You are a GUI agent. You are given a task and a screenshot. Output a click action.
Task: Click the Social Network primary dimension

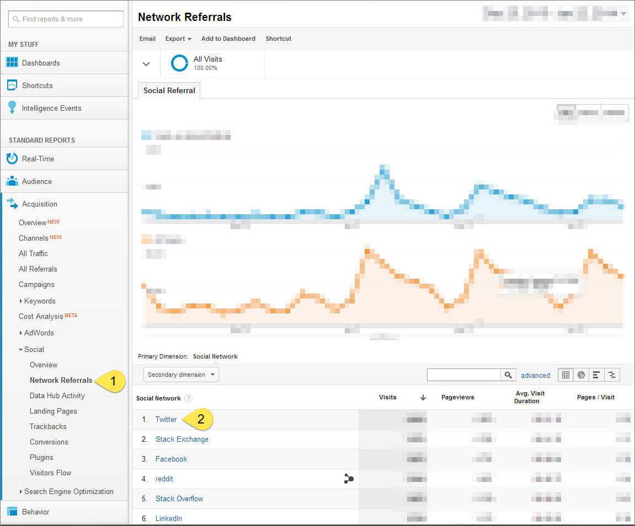coord(215,356)
